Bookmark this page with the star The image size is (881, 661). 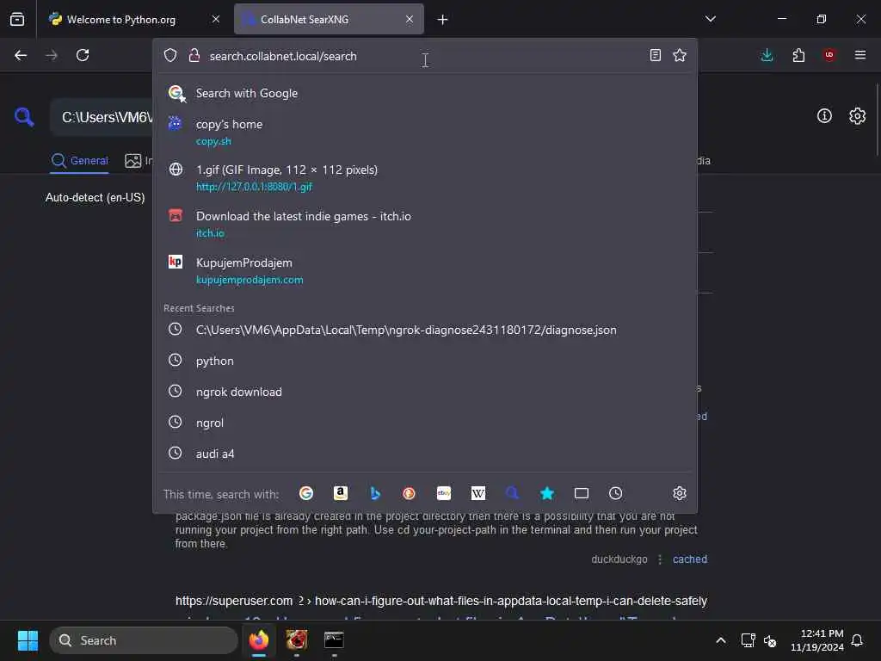coord(680,55)
